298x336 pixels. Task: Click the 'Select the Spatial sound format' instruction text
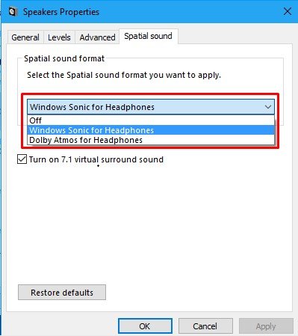click(x=124, y=75)
